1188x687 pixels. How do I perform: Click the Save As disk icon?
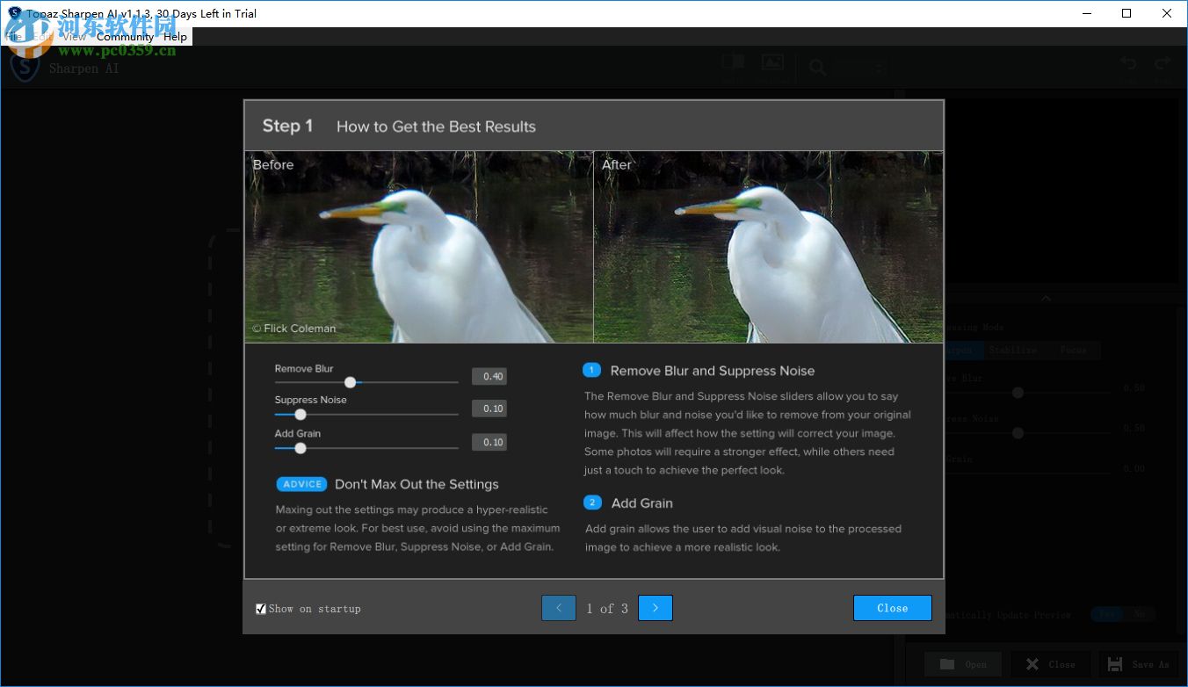(x=1115, y=664)
